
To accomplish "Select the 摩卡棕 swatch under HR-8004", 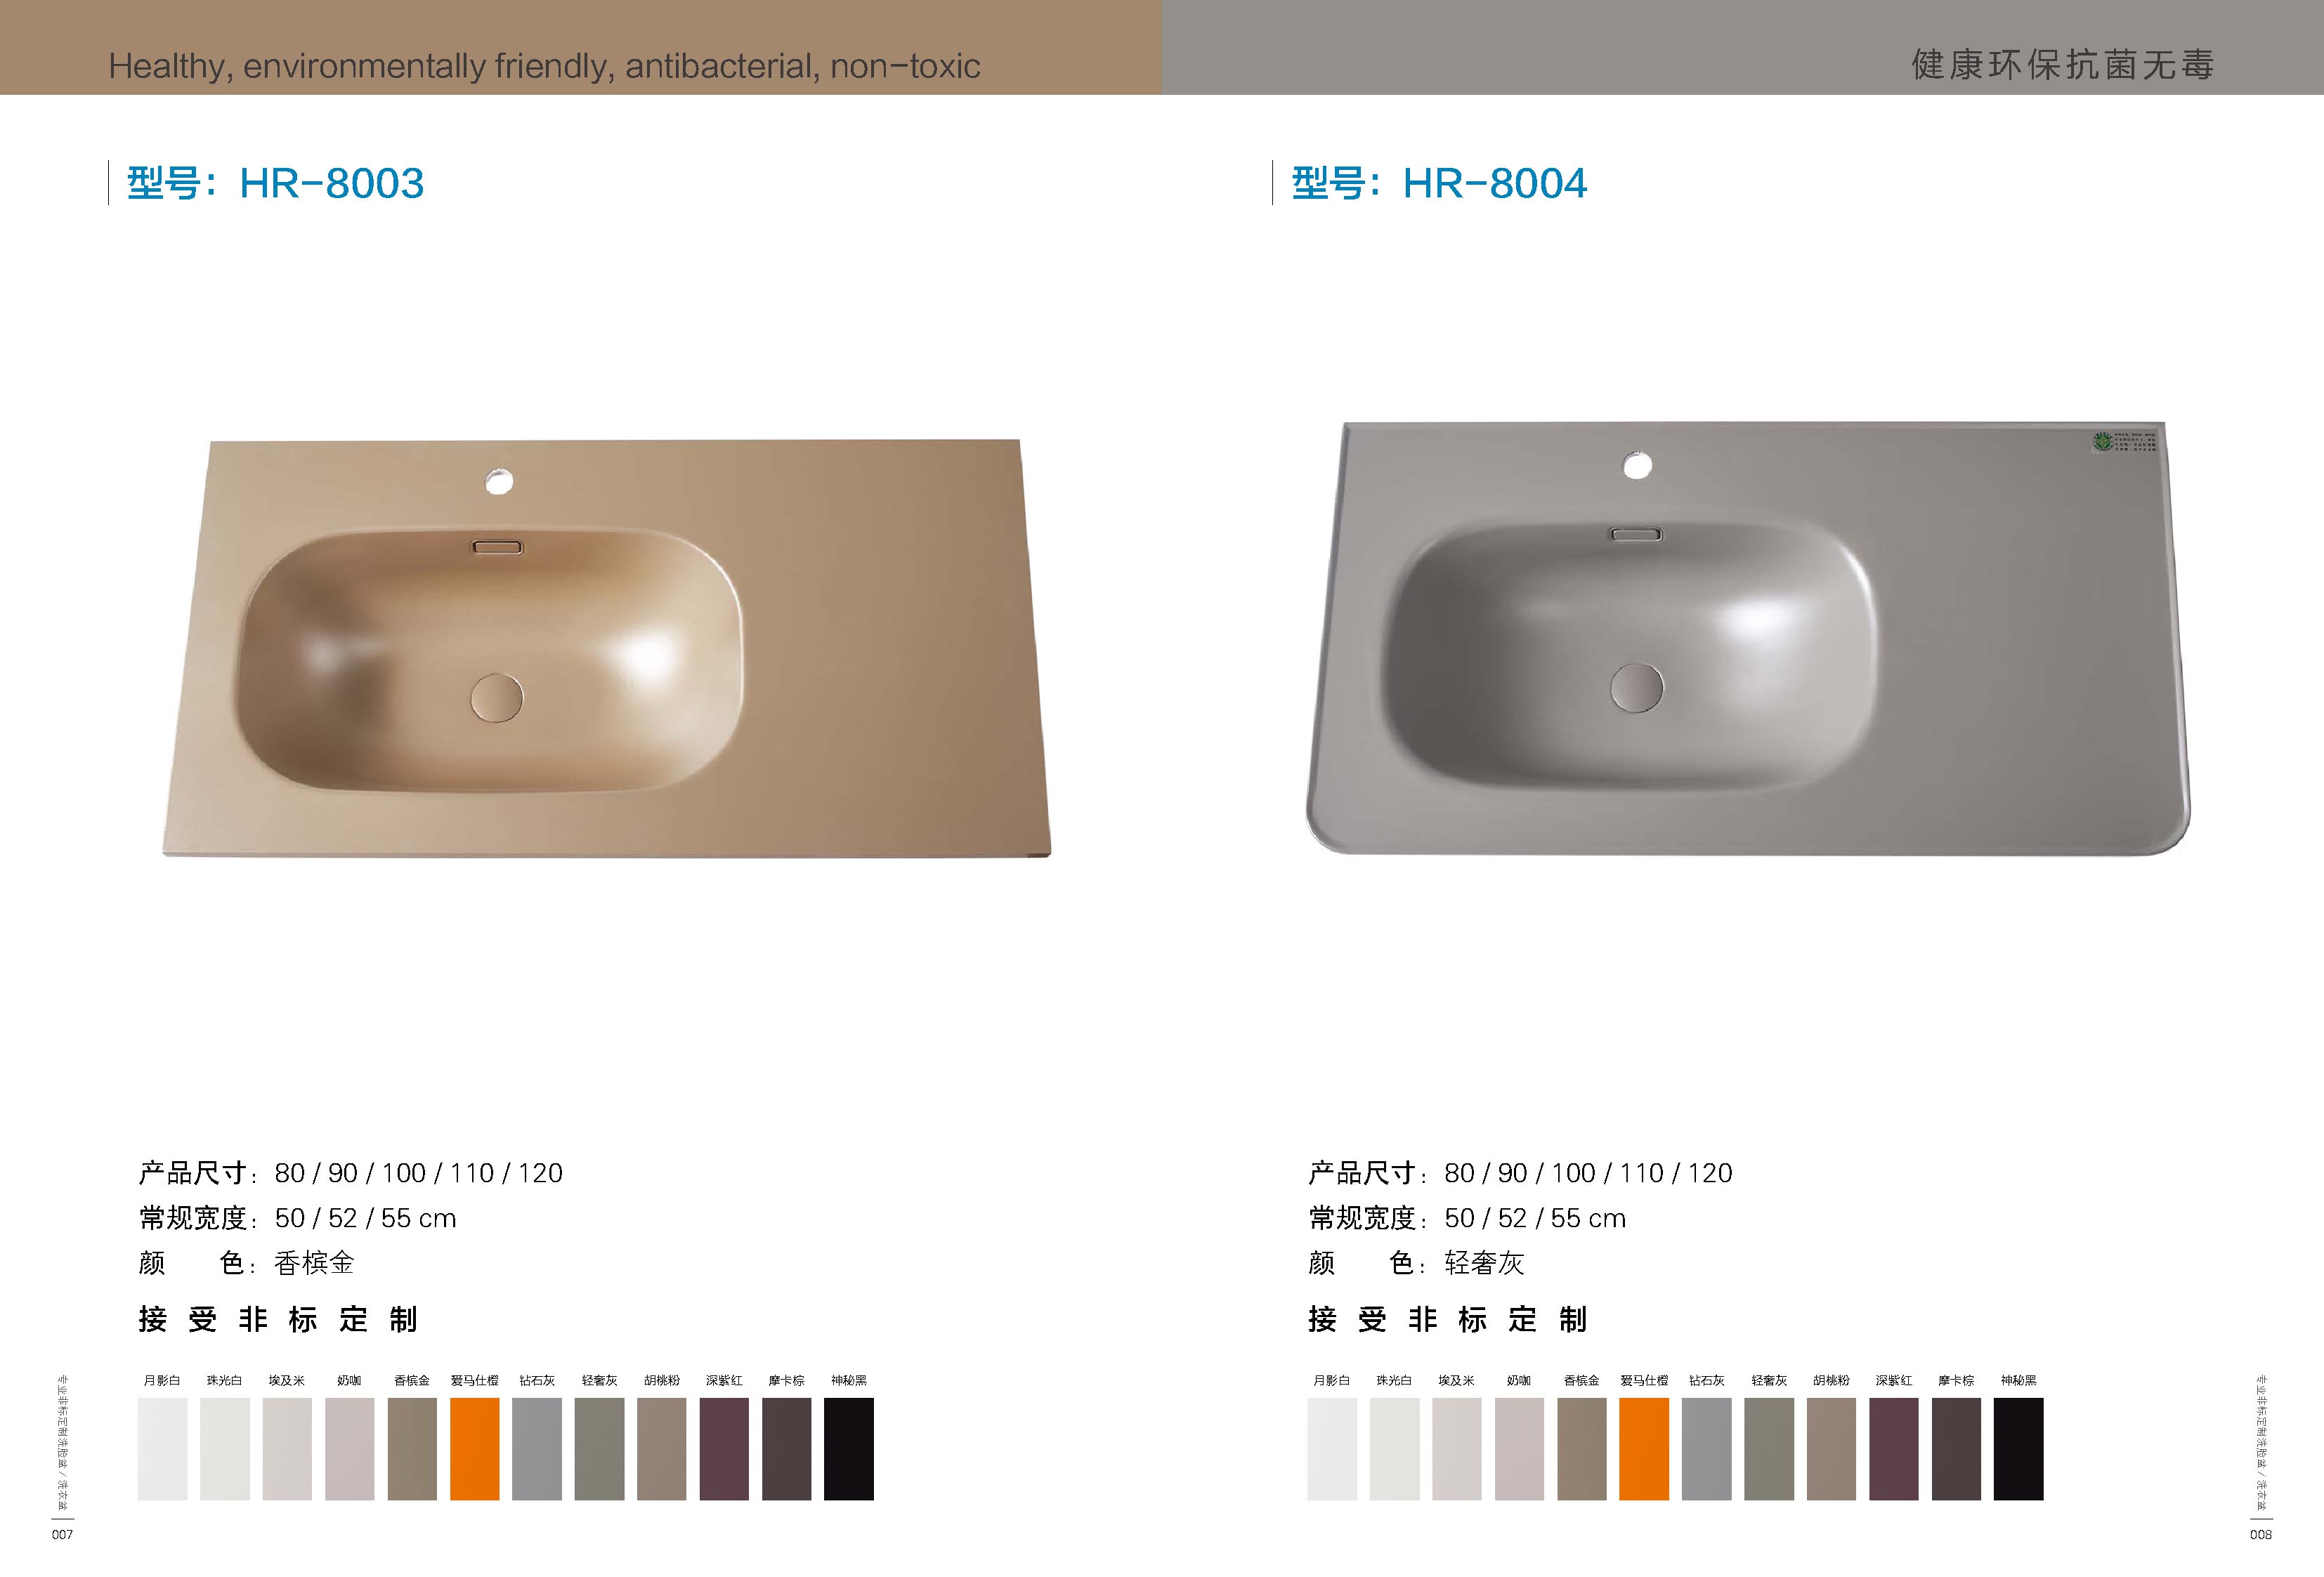I will pos(1956,1448).
